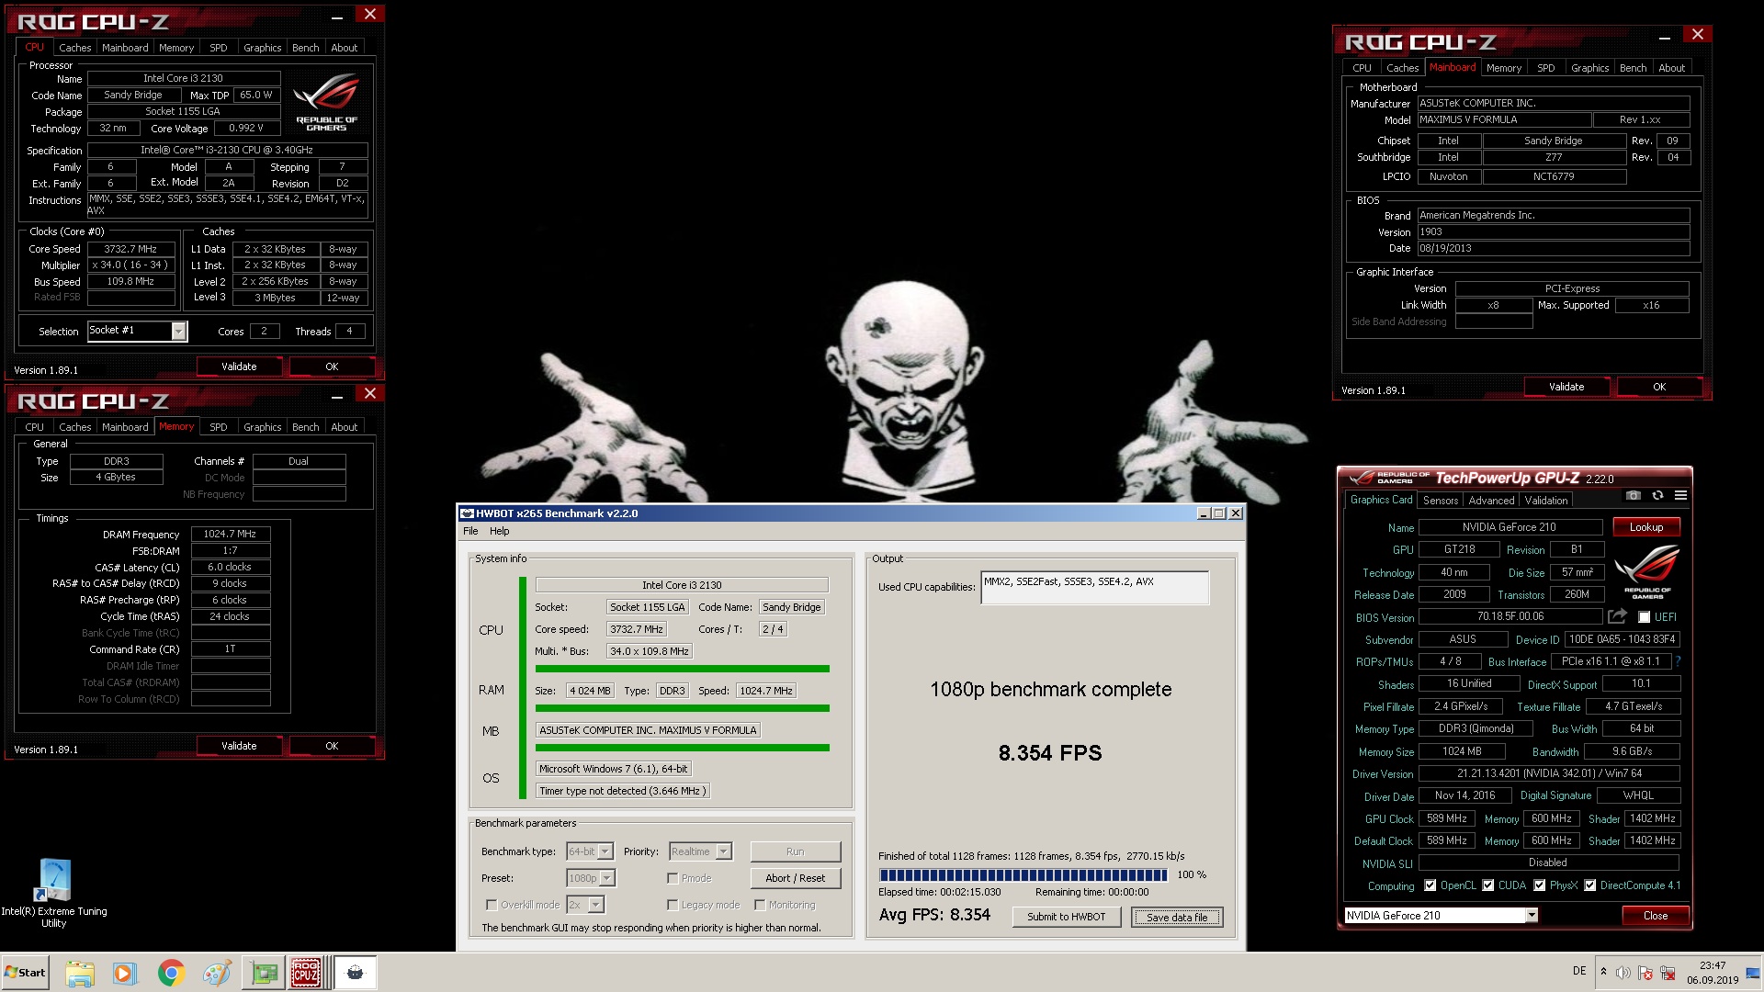The height and width of the screenshot is (992, 1764).
Task: Open Priority Realtime dropdown
Action: coord(700,851)
